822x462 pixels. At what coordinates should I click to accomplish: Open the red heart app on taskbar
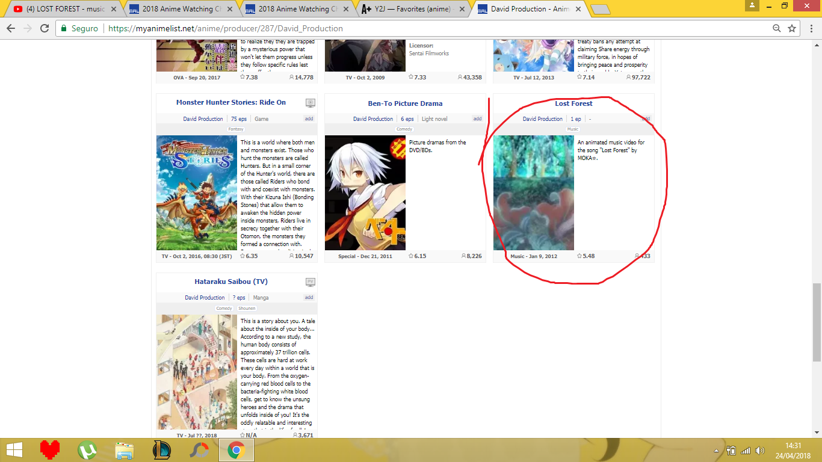click(51, 450)
